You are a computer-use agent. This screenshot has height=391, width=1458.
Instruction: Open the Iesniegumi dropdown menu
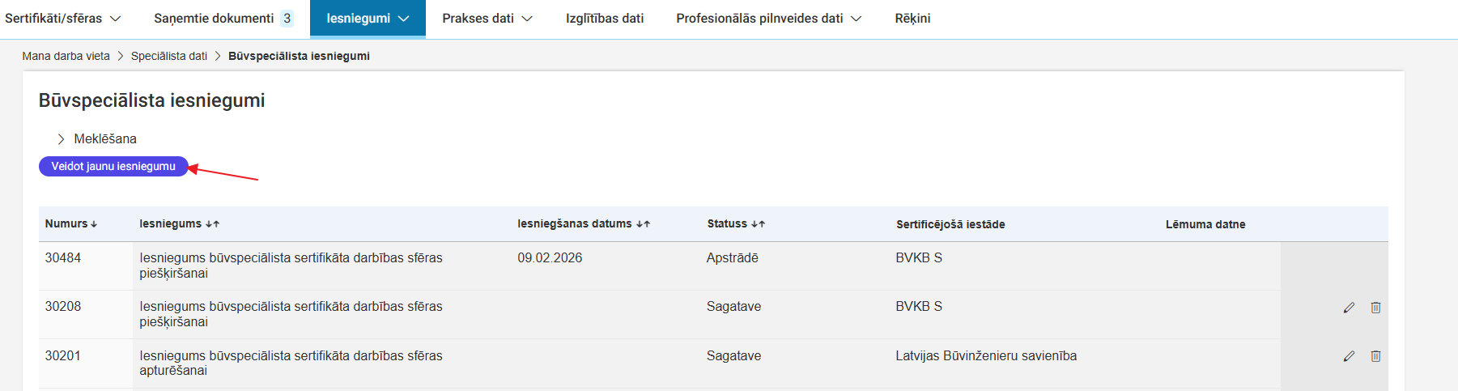(368, 19)
